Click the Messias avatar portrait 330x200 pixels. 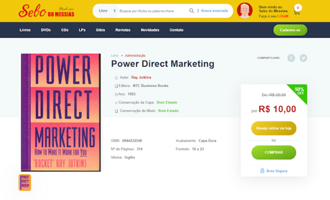click(x=245, y=11)
